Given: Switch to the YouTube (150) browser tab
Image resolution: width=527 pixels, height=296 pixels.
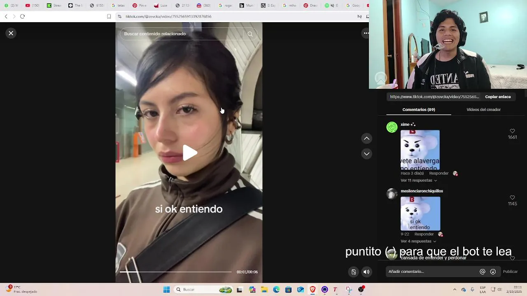Looking at the screenshot, I should (33, 5).
